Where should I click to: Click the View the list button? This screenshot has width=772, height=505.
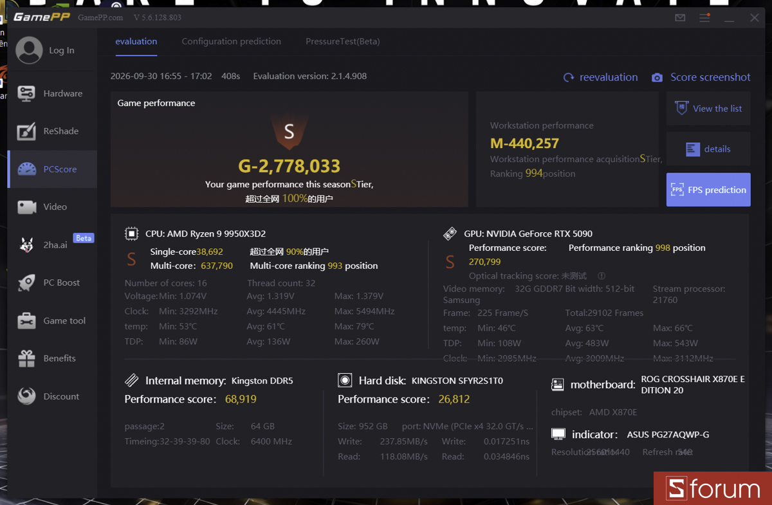(708, 109)
